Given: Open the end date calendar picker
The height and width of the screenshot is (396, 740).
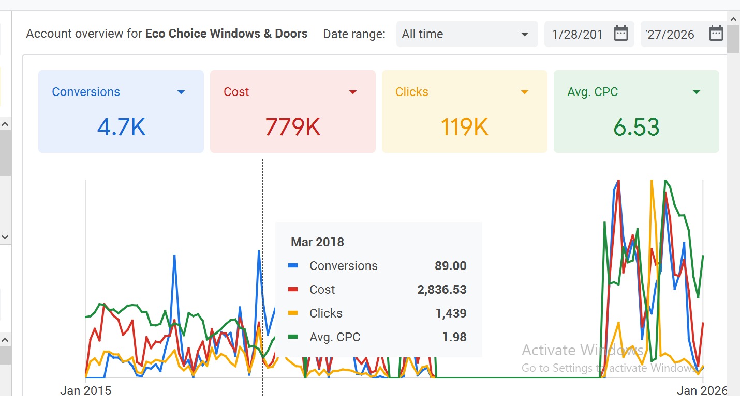Looking at the screenshot, I should (716, 33).
